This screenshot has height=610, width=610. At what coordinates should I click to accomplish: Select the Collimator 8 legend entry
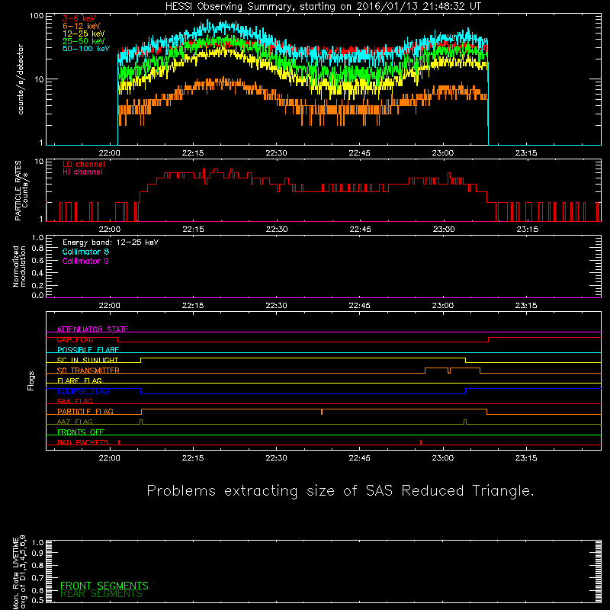85,252
